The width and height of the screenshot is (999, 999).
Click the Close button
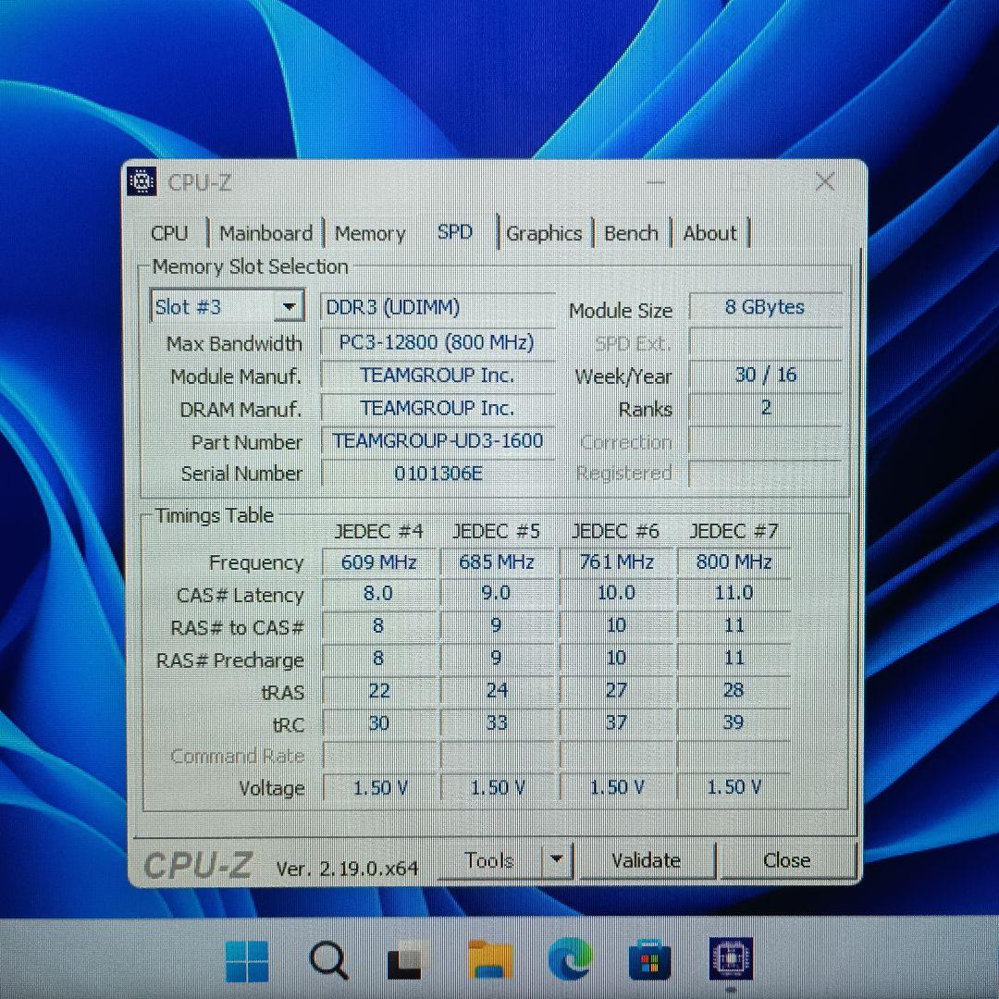[787, 860]
